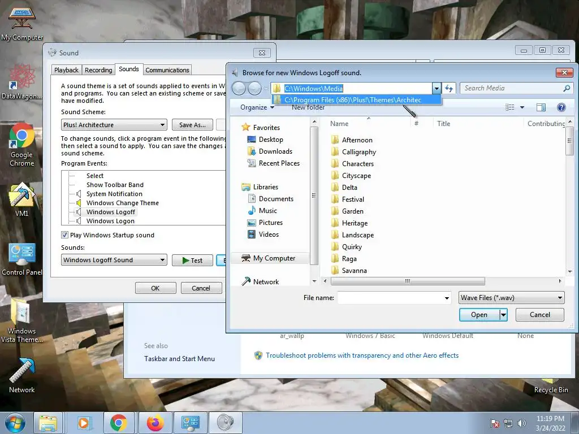Click the Start orb button

click(x=15, y=423)
